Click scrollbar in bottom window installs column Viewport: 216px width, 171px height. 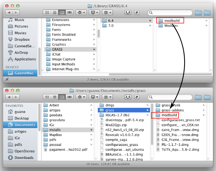[152, 124]
